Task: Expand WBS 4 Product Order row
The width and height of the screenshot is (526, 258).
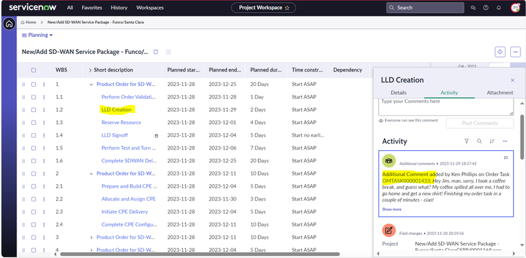Action: [x=91, y=250]
